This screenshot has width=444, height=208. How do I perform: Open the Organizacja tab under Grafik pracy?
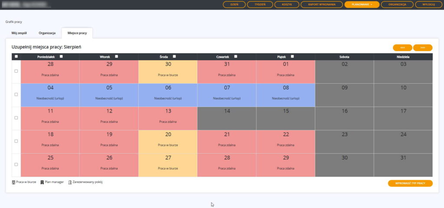point(47,33)
